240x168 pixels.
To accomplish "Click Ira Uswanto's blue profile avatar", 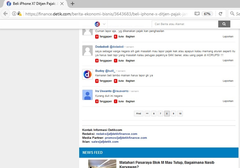I will tap(87, 95).
